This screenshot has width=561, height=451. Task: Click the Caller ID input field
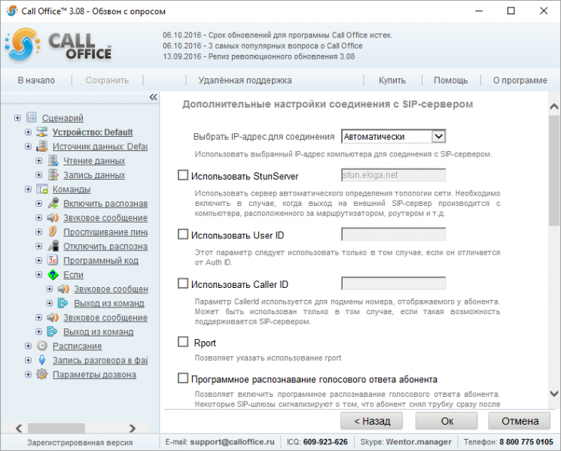tap(394, 283)
